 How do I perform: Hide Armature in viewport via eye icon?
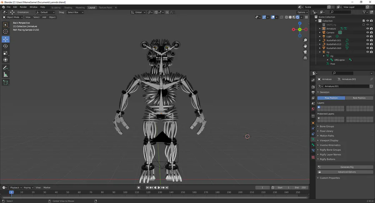367,29
